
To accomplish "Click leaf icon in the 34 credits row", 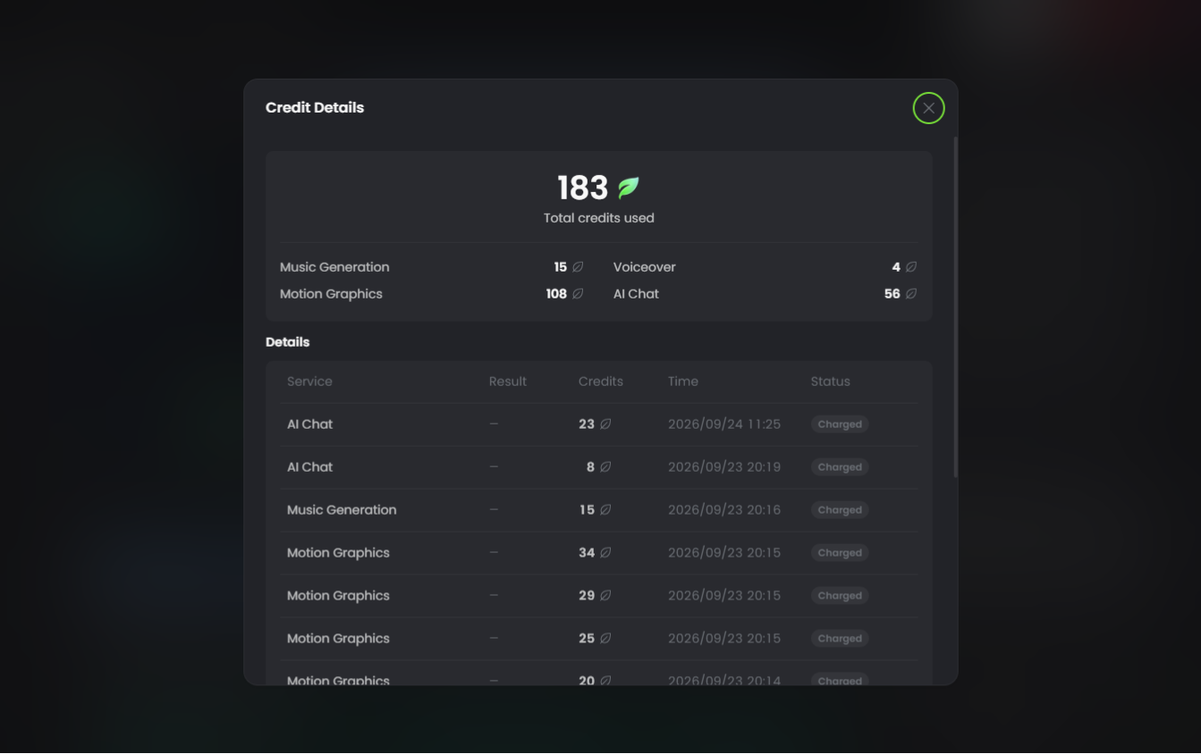I will [x=605, y=553].
